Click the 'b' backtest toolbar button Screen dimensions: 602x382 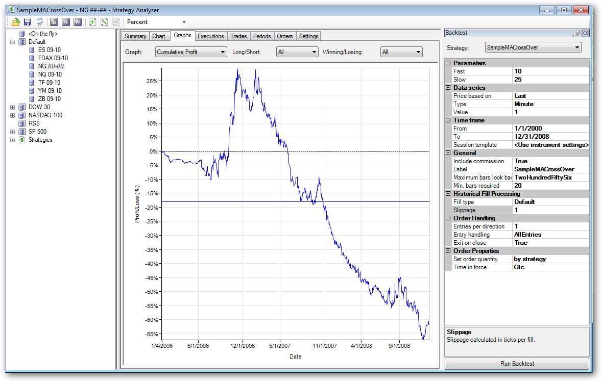coord(54,22)
